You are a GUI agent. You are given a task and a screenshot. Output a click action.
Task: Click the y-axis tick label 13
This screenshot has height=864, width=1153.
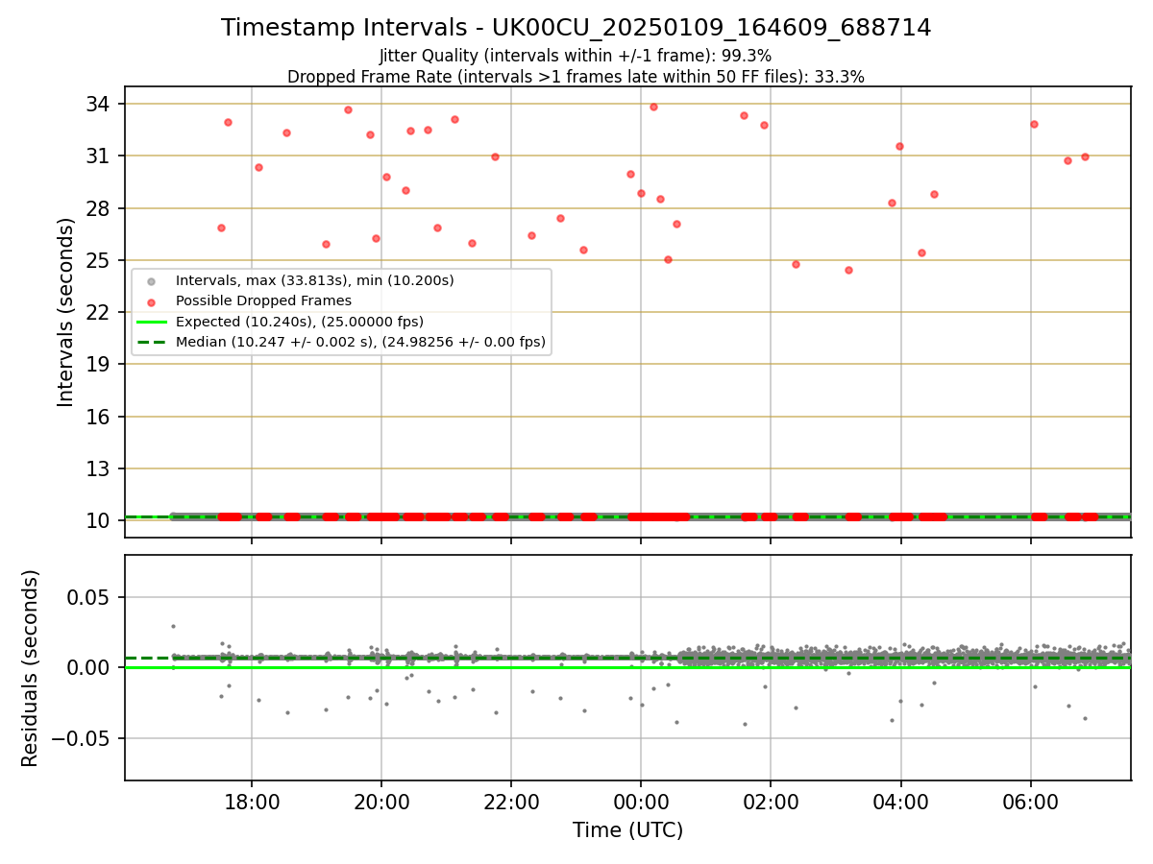(x=100, y=468)
